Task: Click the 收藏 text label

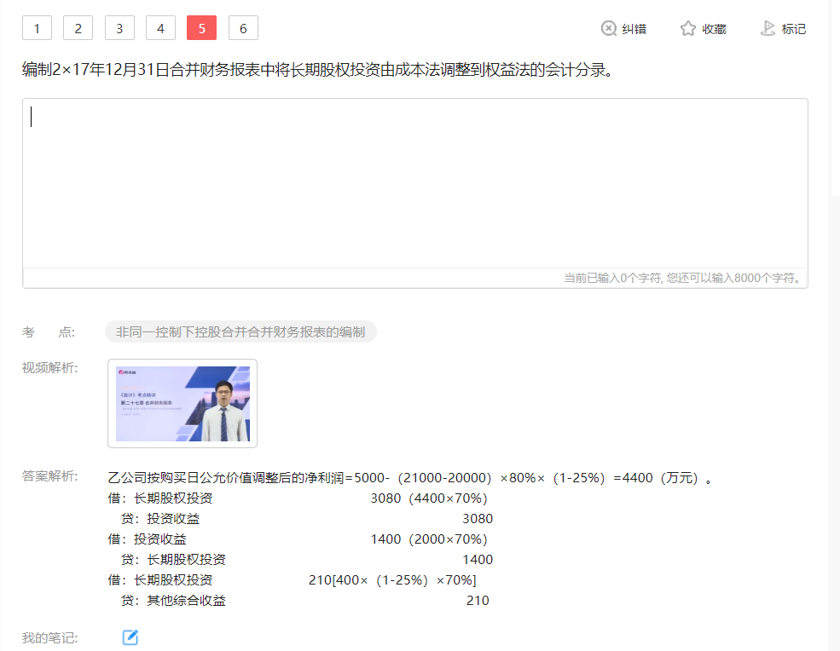Action: [x=714, y=29]
